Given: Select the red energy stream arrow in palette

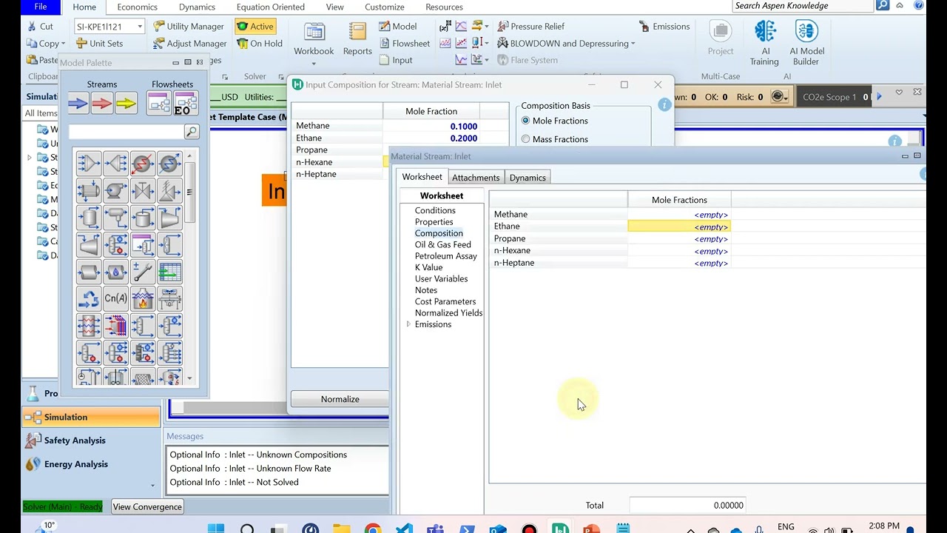Looking at the screenshot, I should (102, 104).
